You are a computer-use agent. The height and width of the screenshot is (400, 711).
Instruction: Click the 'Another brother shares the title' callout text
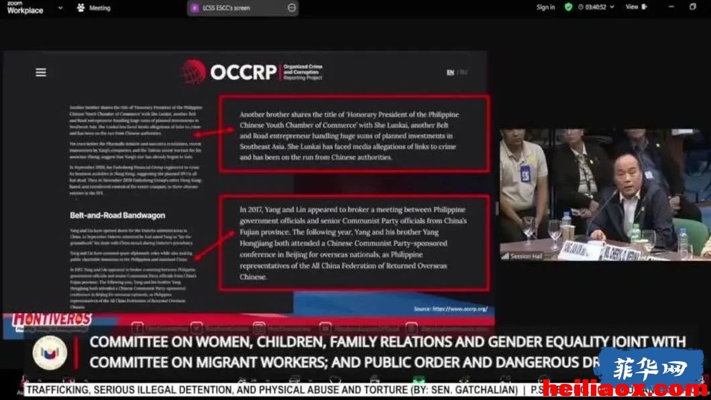(x=349, y=136)
